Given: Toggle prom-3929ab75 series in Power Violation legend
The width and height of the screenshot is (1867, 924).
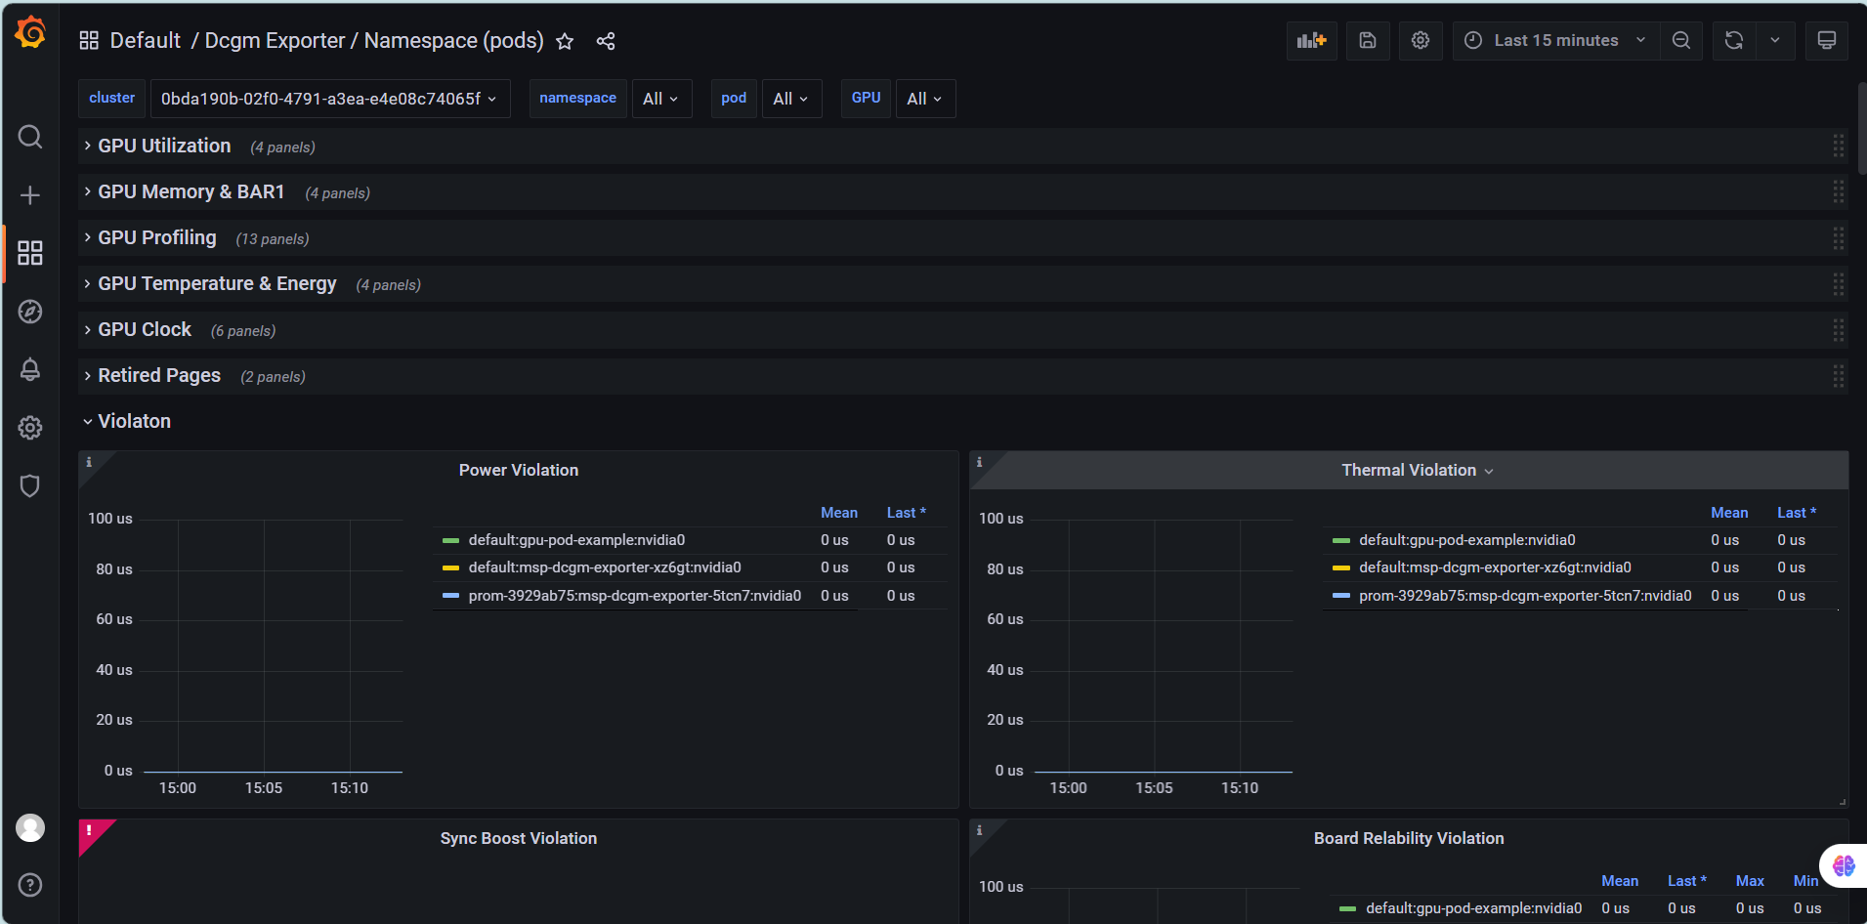Looking at the screenshot, I should (634, 596).
